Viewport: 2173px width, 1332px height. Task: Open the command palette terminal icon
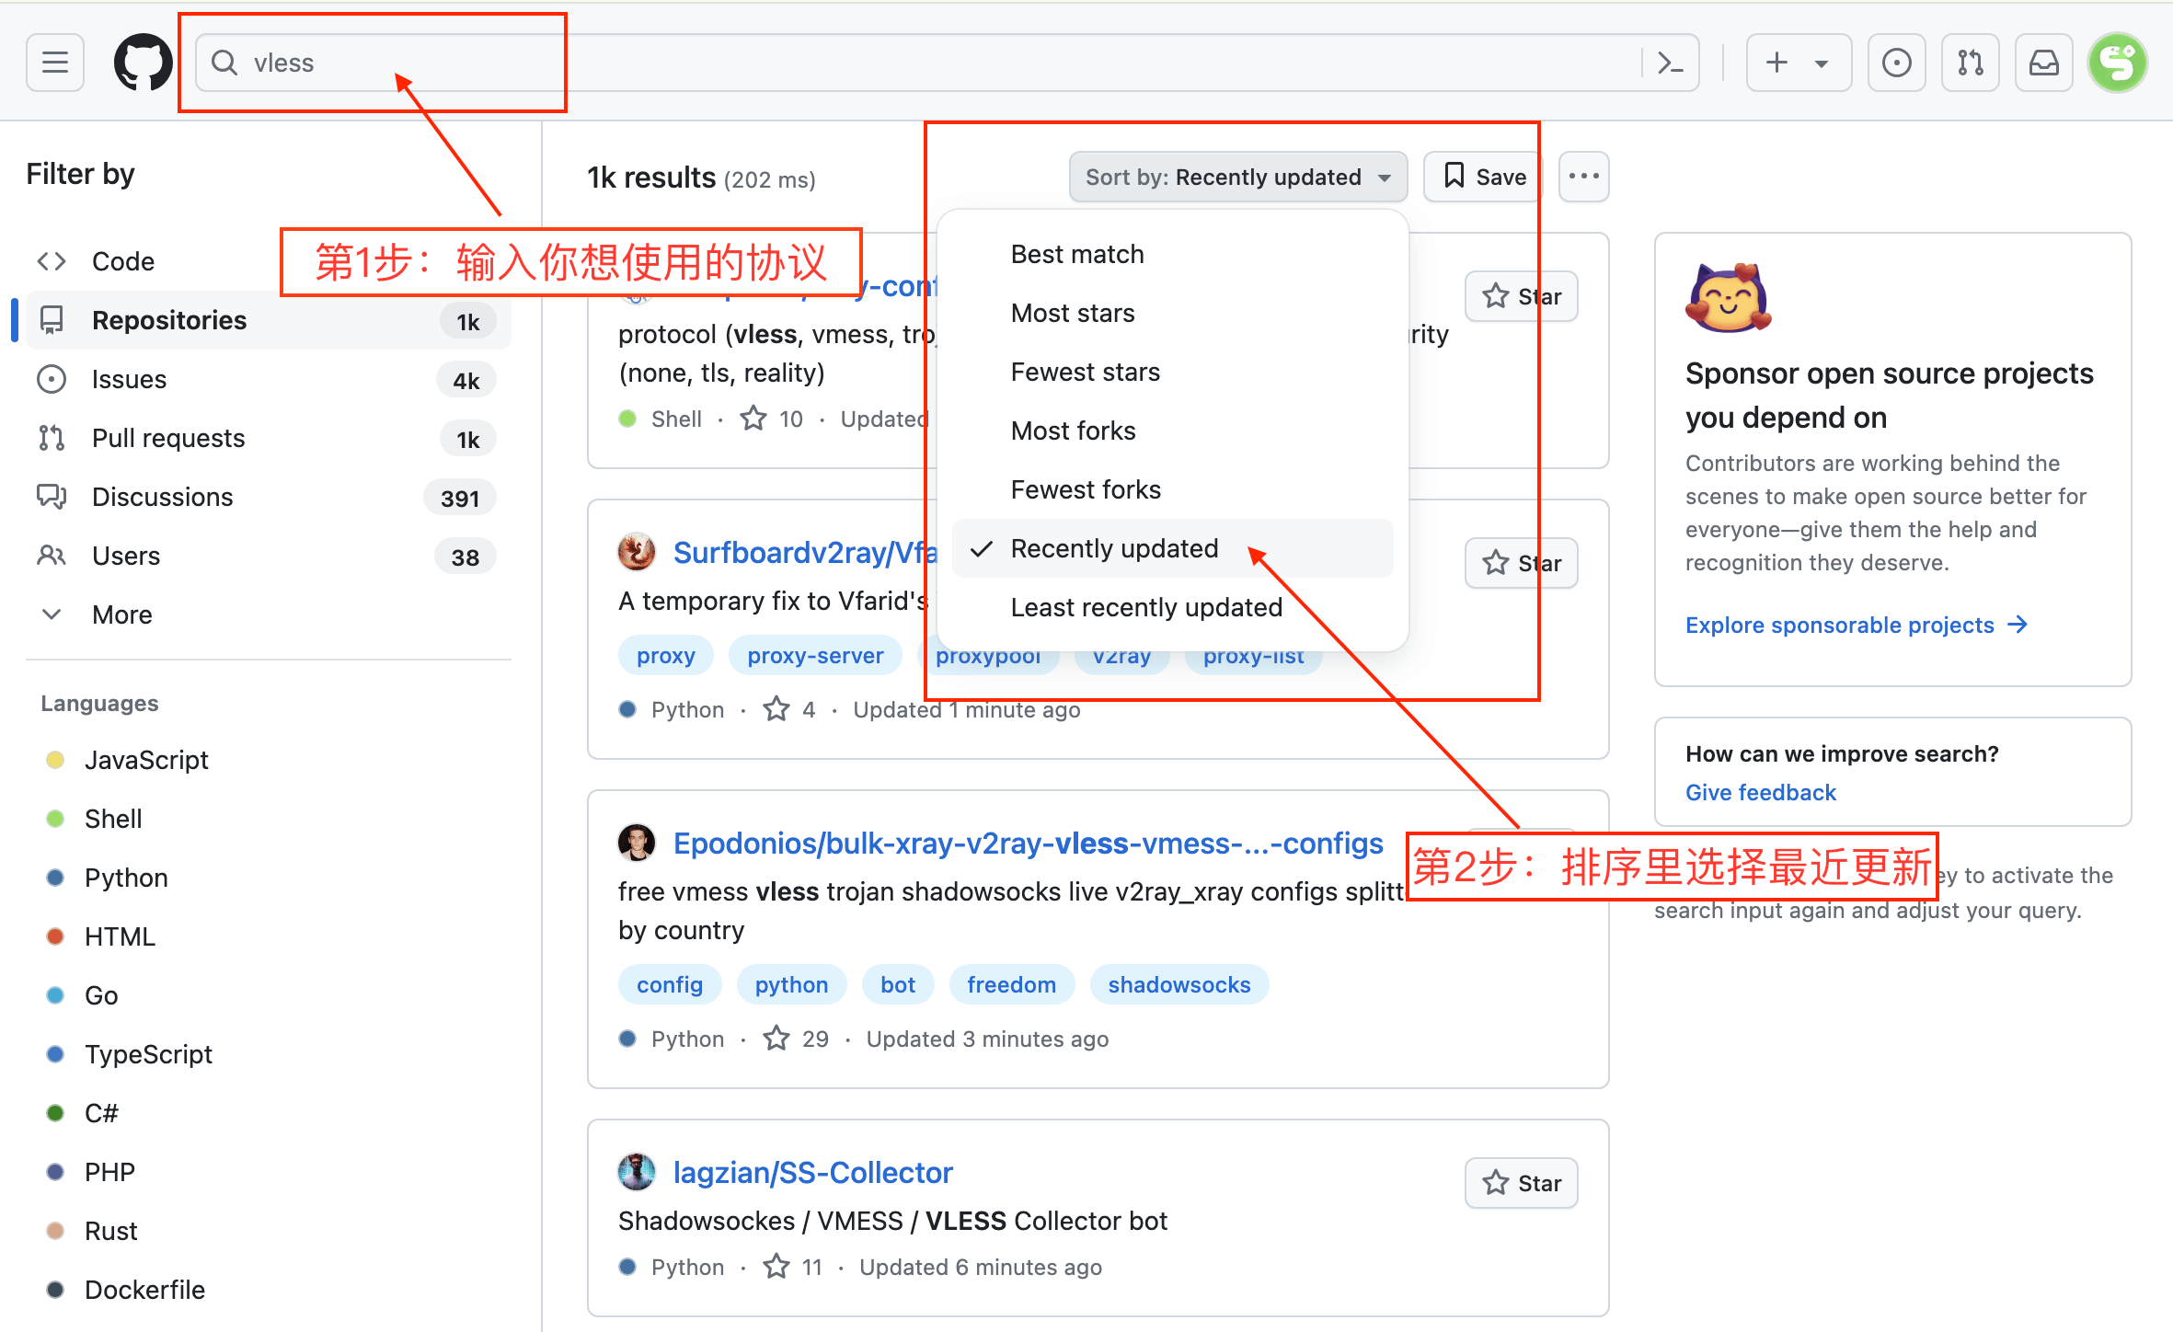(x=1670, y=62)
